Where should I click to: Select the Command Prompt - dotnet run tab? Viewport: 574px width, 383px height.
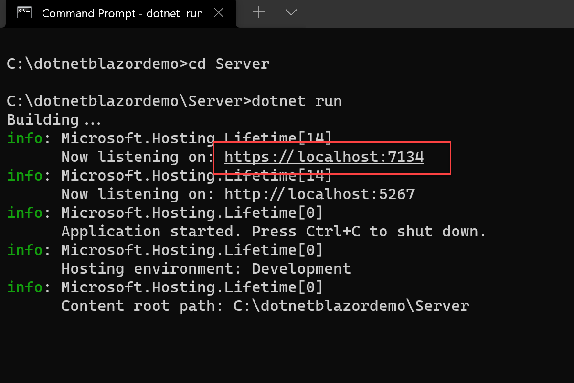(119, 13)
